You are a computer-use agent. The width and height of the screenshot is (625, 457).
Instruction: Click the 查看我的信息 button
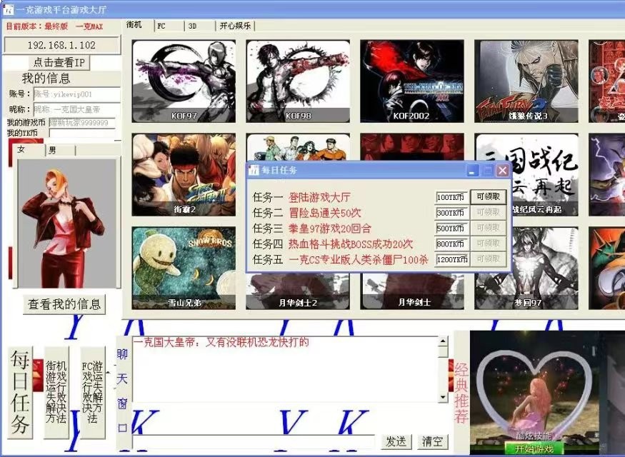pyautogui.click(x=64, y=304)
